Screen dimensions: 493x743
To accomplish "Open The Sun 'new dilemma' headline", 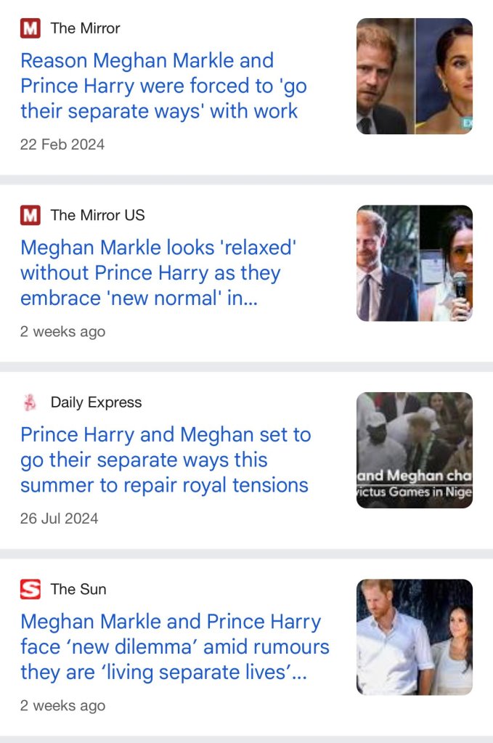I will (174, 646).
